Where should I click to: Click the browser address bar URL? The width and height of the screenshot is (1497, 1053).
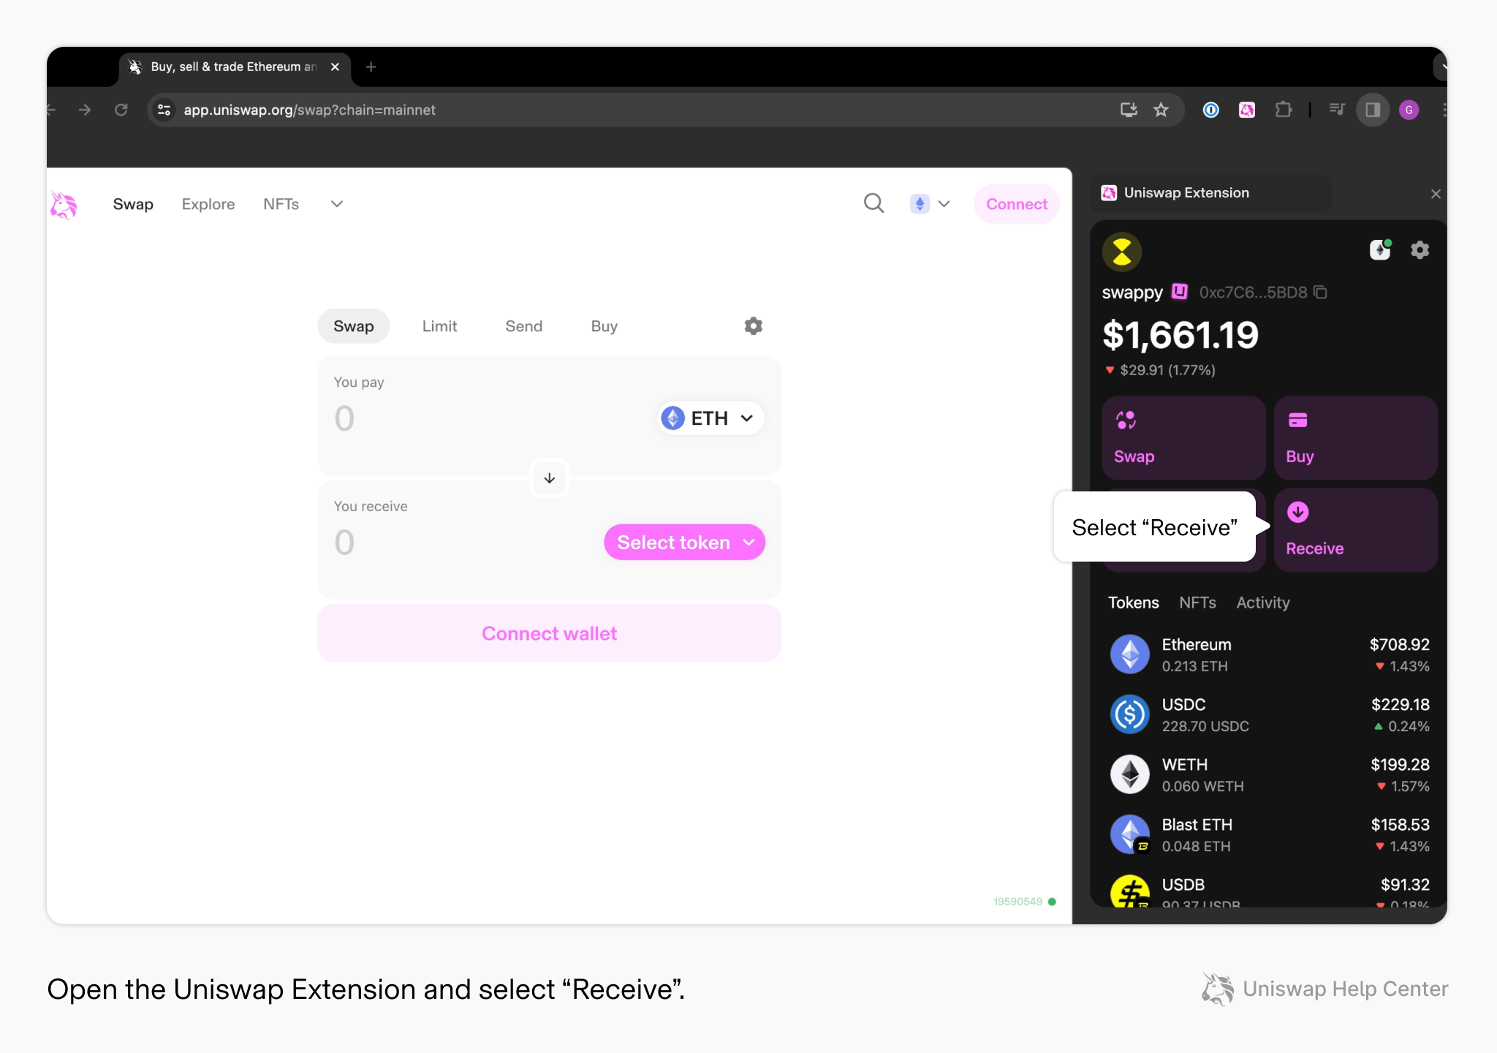pyautogui.click(x=309, y=110)
